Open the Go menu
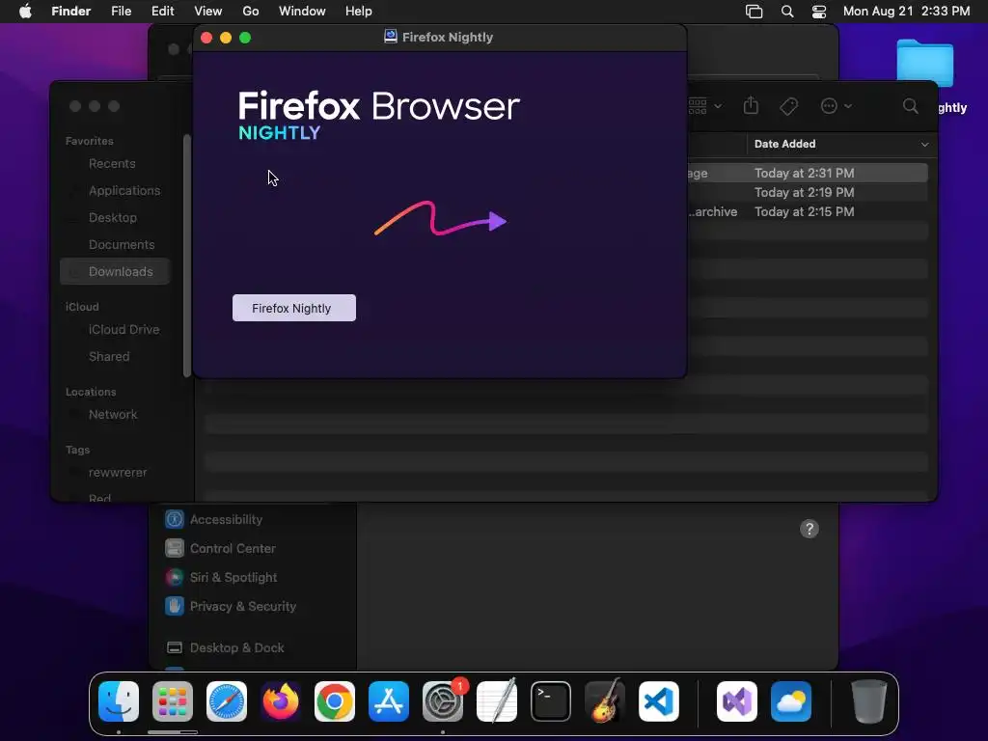The height and width of the screenshot is (741, 988). (x=251, y=12)
